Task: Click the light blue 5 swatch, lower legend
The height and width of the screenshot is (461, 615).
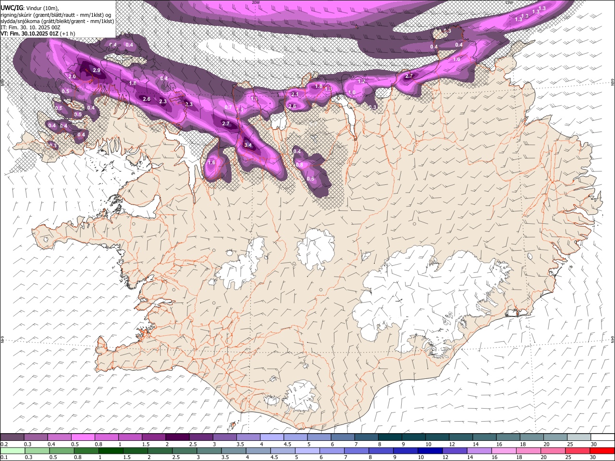Action: pyautogui.click(x=308, y=451)
